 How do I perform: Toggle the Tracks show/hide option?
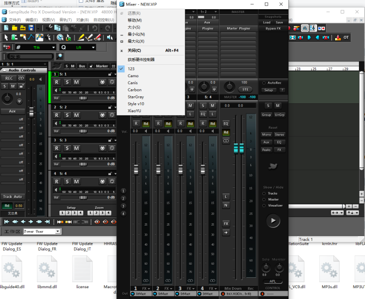(264, 194)
